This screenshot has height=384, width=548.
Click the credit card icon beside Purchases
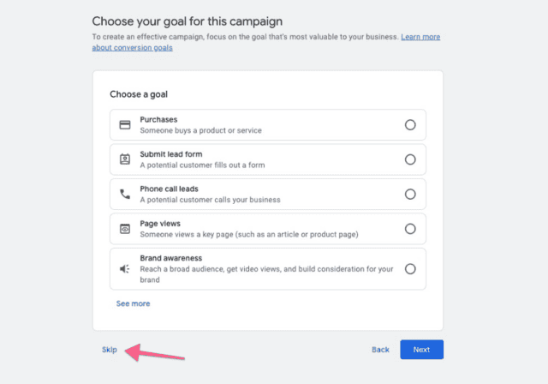click(125, 125)
